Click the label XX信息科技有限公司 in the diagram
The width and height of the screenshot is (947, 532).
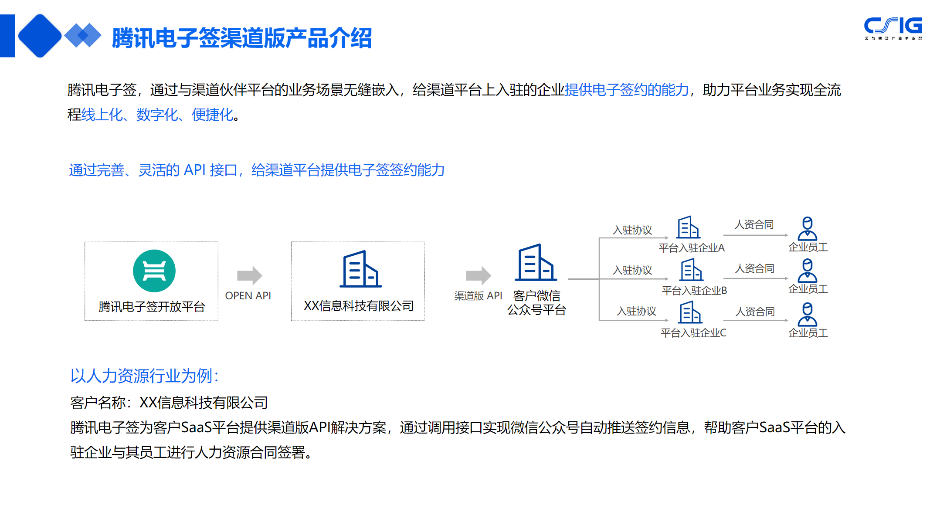tap(359, 306)
